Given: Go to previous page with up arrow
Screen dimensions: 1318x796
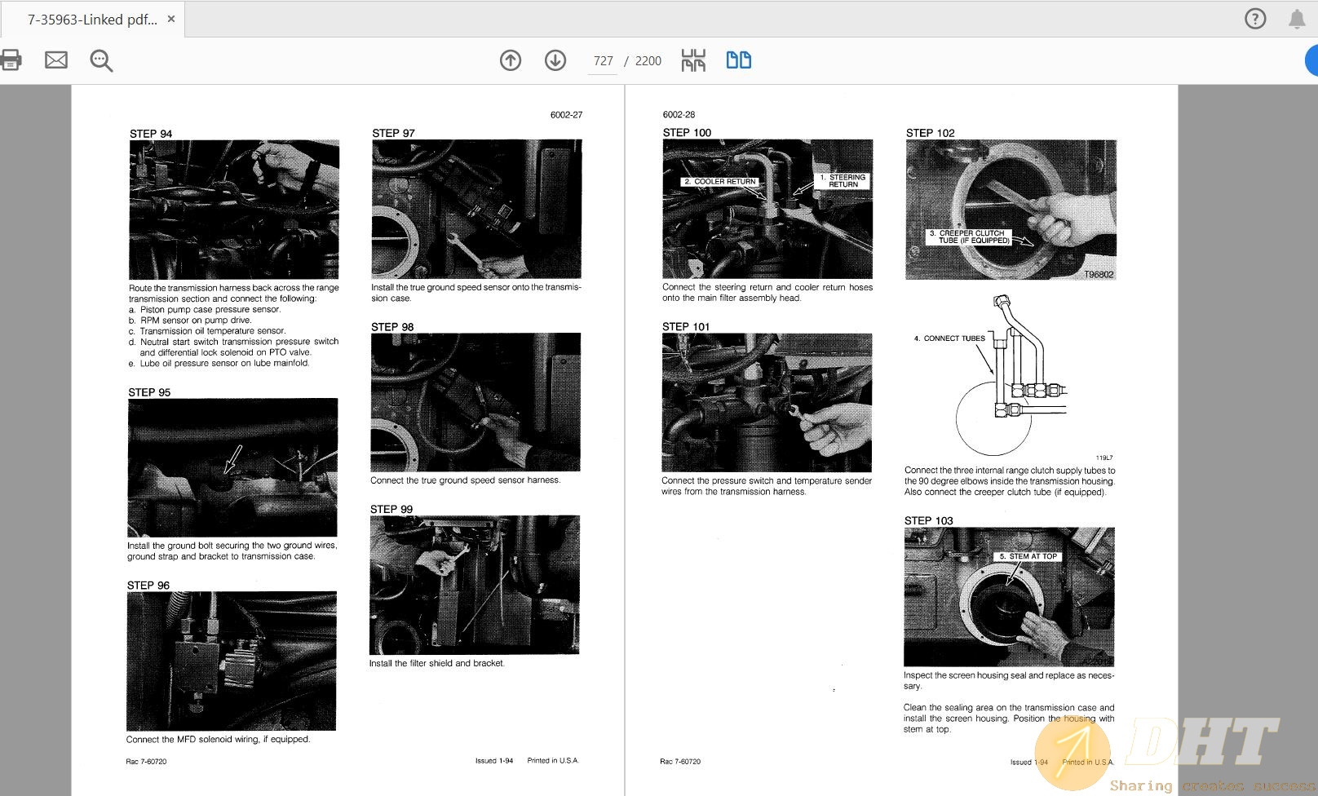Looking at the screenshot, I should point(511,60).
